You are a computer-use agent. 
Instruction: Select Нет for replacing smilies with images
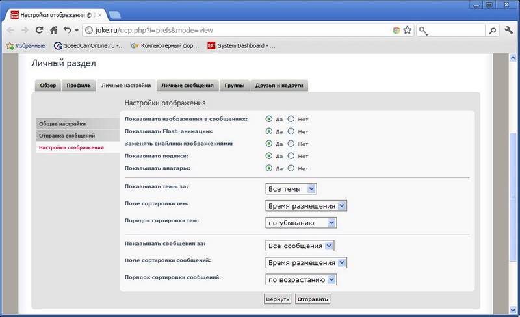(291, 144)
